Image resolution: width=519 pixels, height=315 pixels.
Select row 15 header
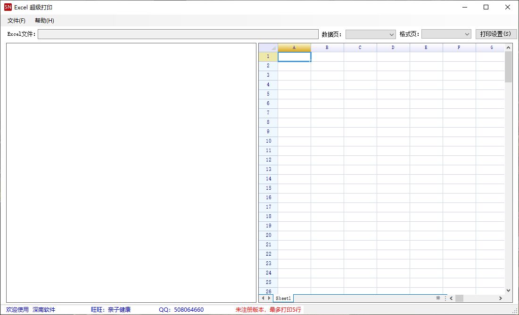click(x=268, y=188)
